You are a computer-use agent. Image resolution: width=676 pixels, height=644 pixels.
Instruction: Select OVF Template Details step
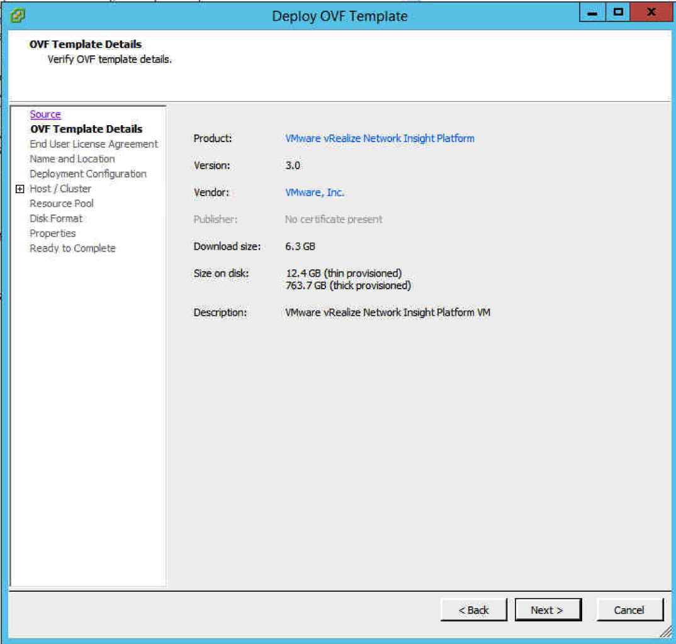(x=86, y=129)
